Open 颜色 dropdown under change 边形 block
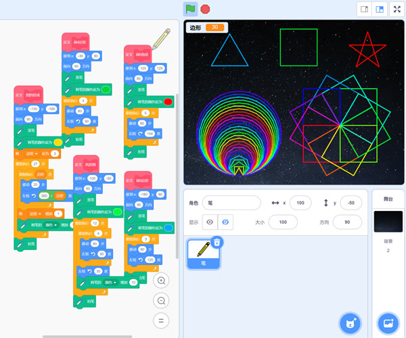 [51, 225]
